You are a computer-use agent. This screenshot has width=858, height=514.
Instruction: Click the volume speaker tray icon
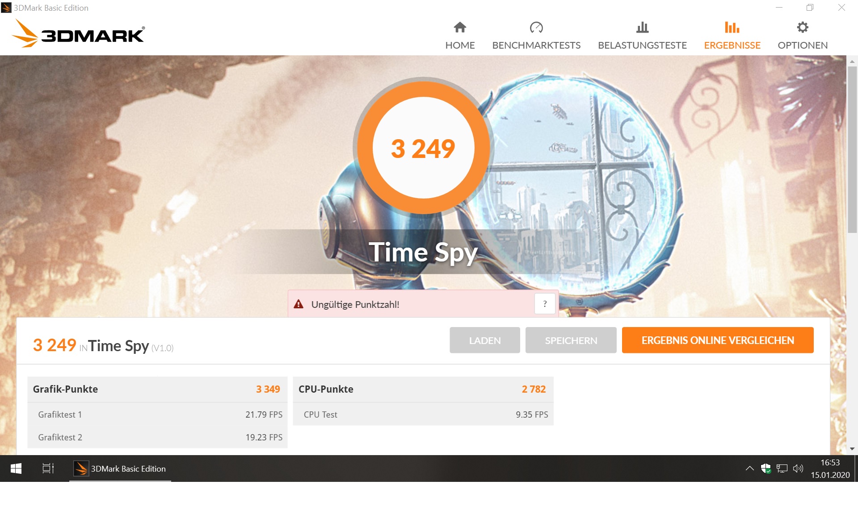point(798,468)
